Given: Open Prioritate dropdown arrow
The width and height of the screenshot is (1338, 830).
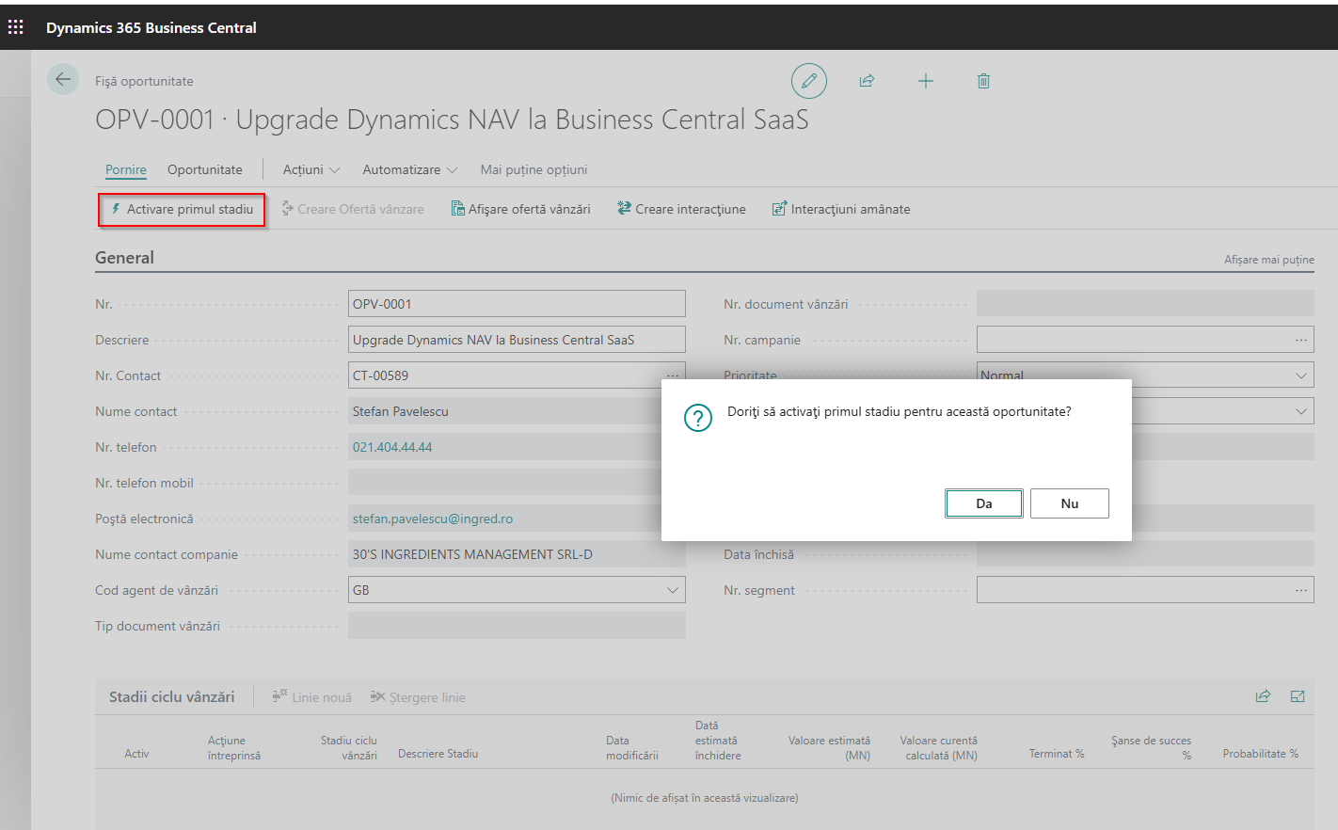Looking at the screenshot, I should point(1301,375).
